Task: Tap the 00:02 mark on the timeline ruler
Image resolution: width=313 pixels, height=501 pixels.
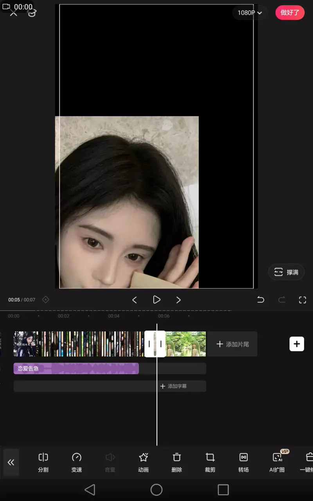Action: 64,316
